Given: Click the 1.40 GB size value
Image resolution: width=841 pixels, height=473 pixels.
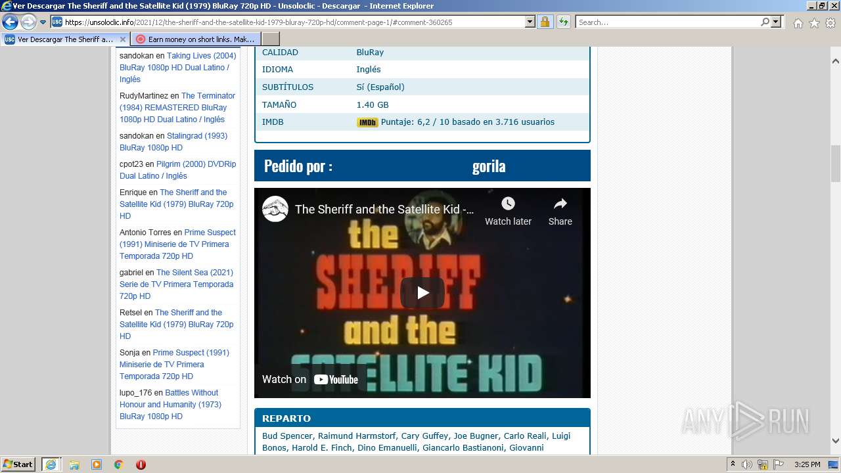Looking at the screenshot, I should coord(373,104).
